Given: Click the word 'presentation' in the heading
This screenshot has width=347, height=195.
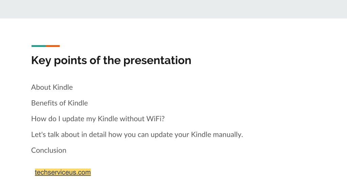Looking at the screenshot, I should coord(157,61).
